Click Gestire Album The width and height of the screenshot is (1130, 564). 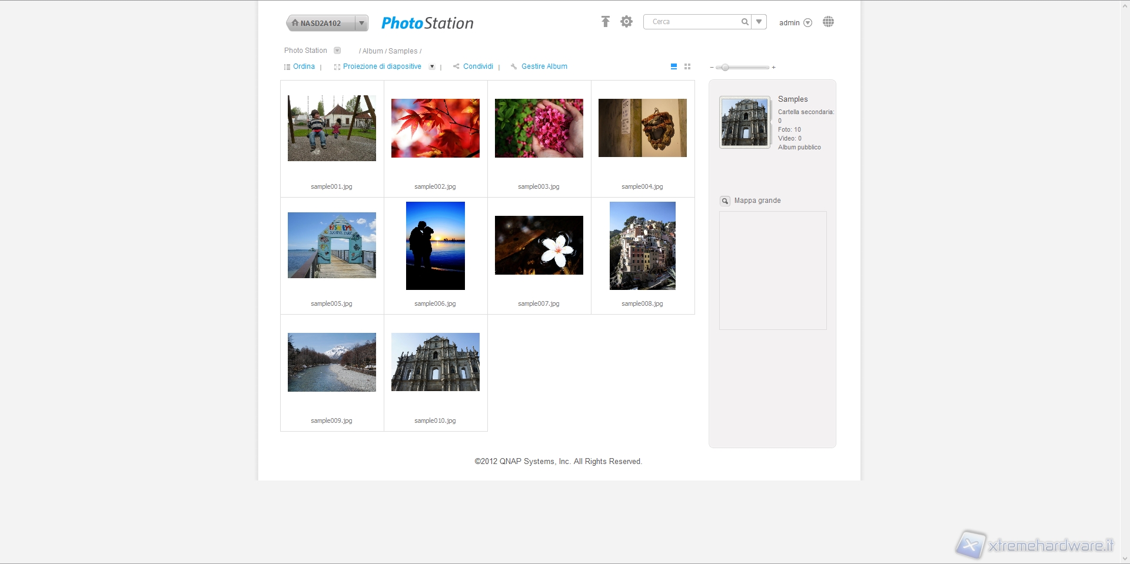(x=544, y=66)
